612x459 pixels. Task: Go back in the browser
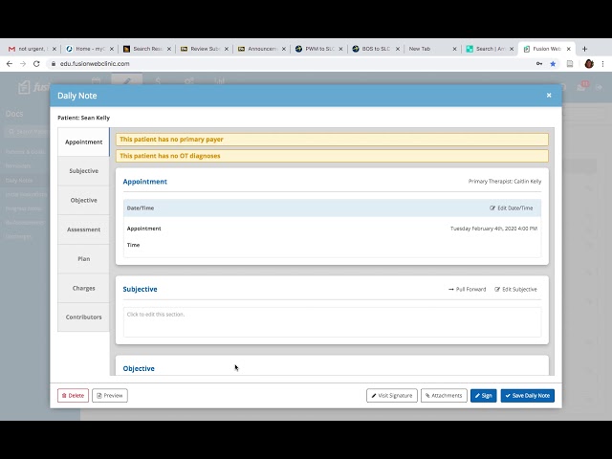coord(10,64)
